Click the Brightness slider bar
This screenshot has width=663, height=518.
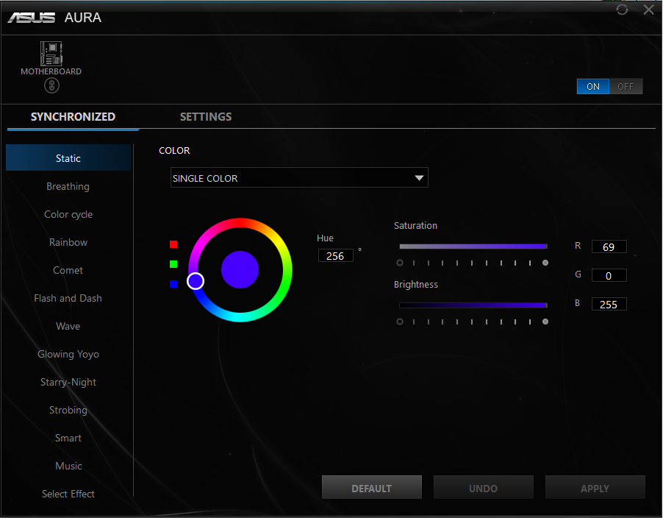coord(473,305)
